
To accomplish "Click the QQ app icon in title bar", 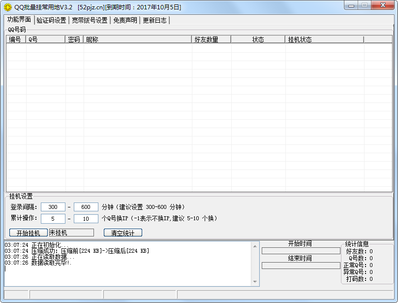I will pos(8,7).
